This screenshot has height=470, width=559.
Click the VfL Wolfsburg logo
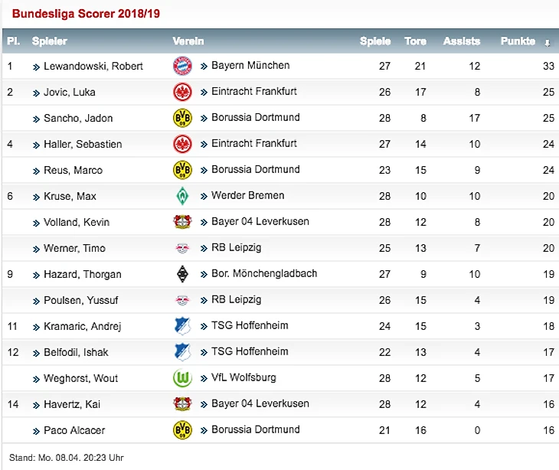[x=182, y=378]
